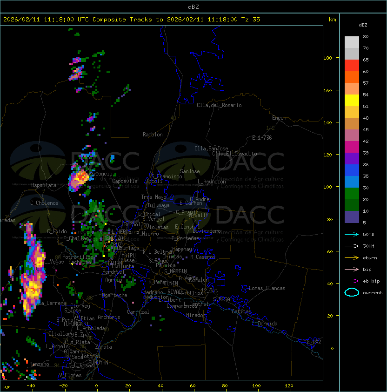Select the 'L_Asuncion' place label
The height and width of the screenshot is (392, 387).
click(212, 182)
